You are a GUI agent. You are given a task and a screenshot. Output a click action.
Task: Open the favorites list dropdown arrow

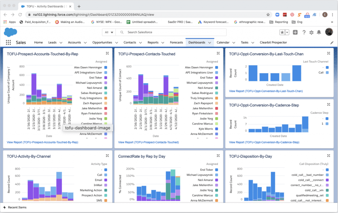point(287,32)
